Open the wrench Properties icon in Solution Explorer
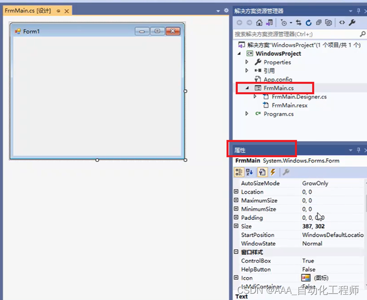 [x=352, y=23]
